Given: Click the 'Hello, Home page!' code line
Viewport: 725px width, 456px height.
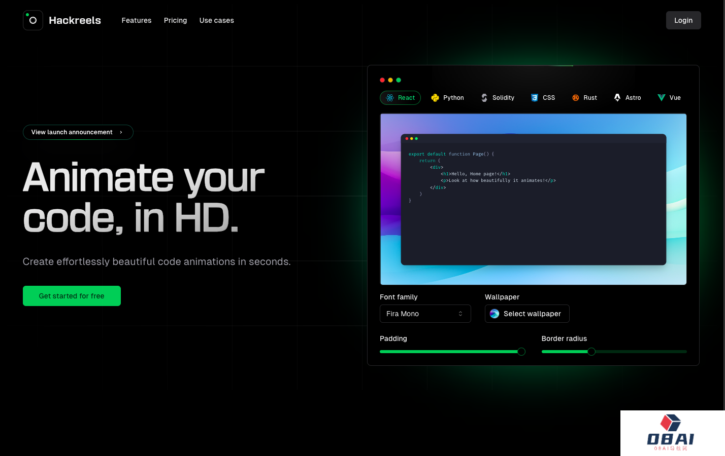Looking at the screenshot, I should 475,174.
